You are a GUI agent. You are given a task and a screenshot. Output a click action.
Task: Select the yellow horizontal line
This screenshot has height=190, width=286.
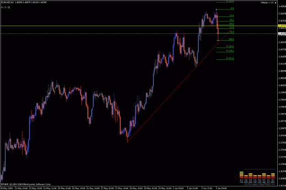tap(139, 26)
